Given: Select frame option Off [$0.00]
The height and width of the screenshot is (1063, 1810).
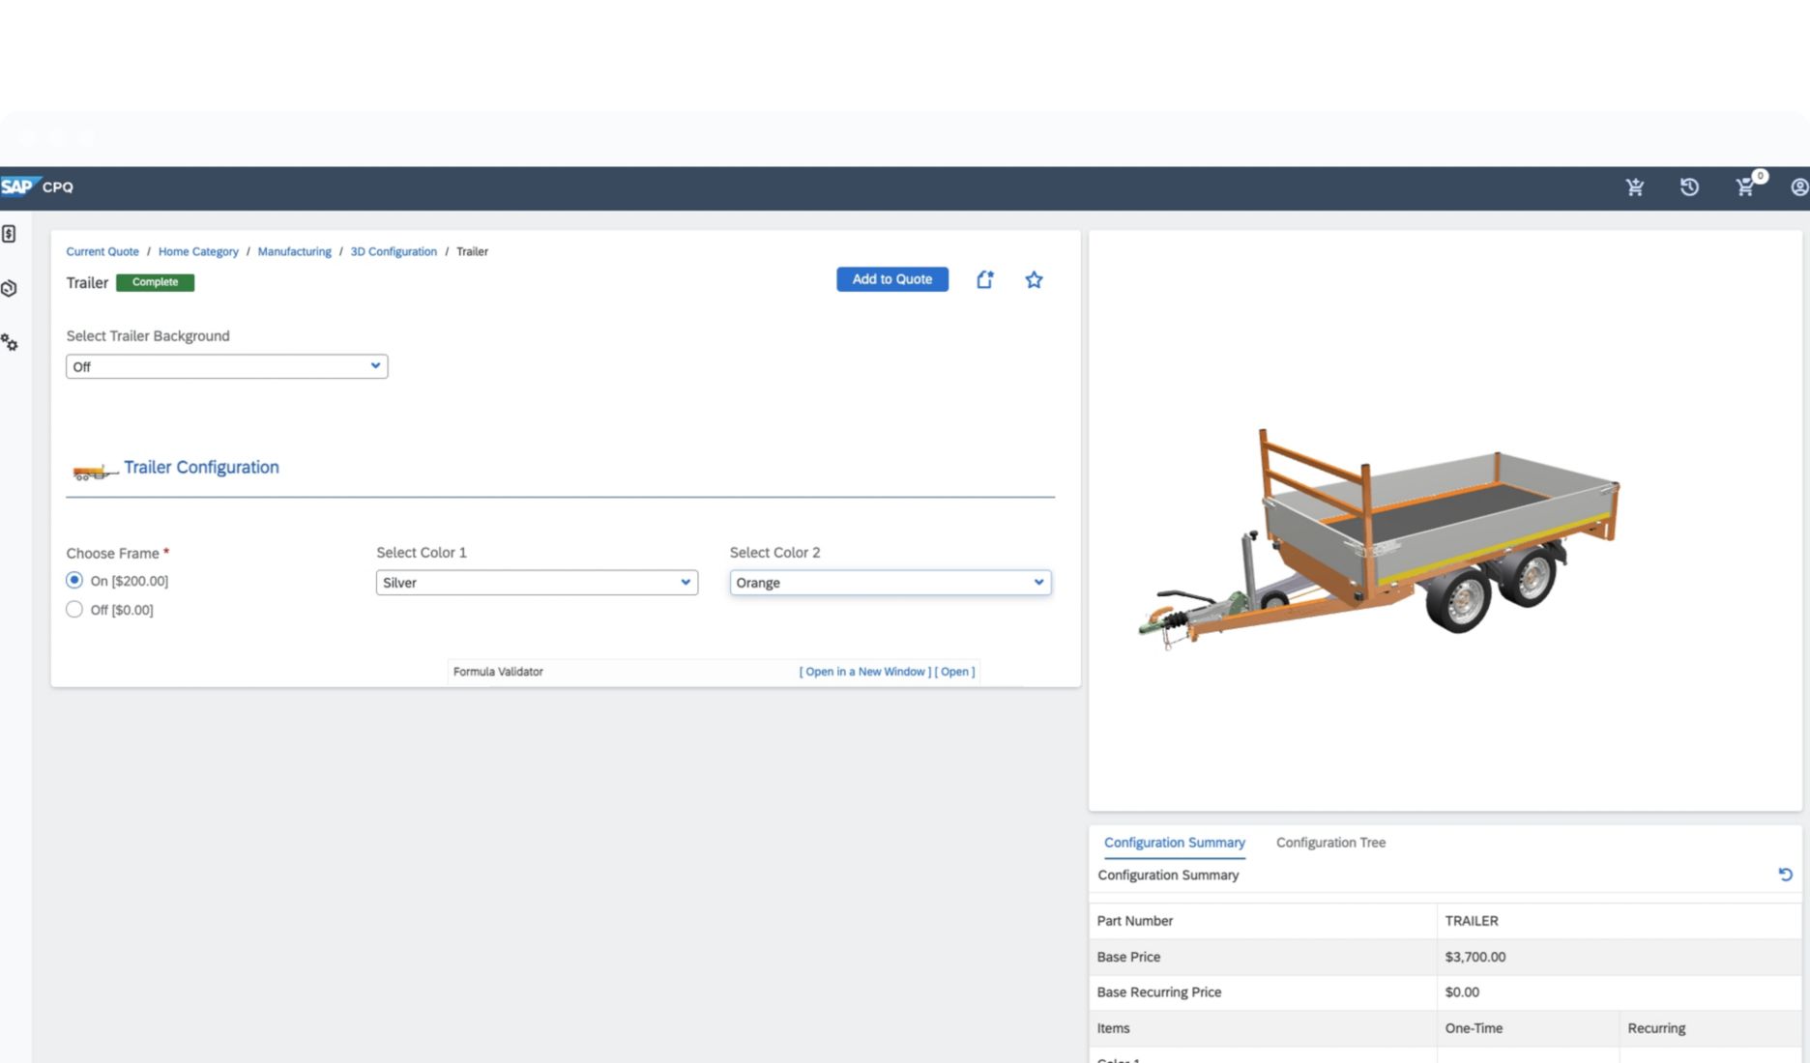Looking at the screenshot, I should point(74,610).
